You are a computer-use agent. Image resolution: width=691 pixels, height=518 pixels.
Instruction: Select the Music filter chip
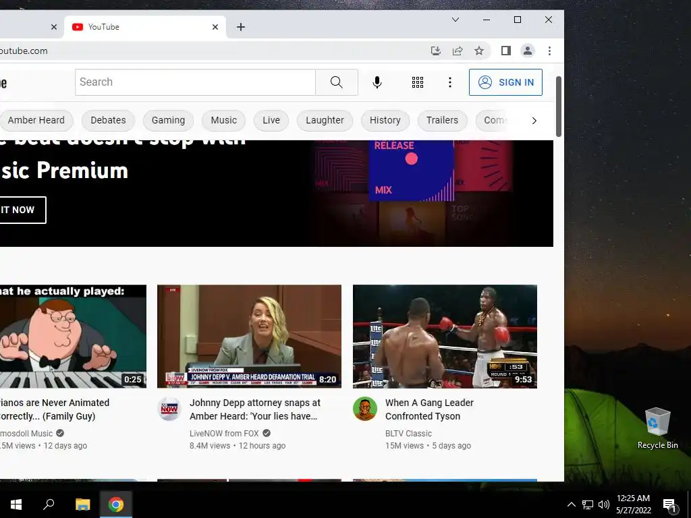(x=223, y=120)
